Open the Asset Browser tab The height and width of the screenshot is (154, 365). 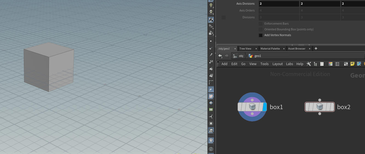pyautogui.click(x=297, y=48)
